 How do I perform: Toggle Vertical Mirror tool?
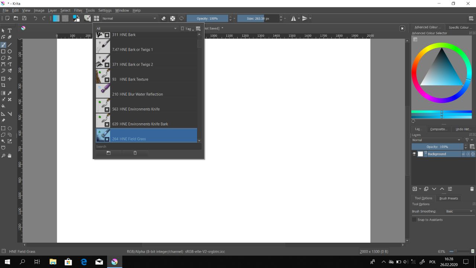(x=305, y=18)
